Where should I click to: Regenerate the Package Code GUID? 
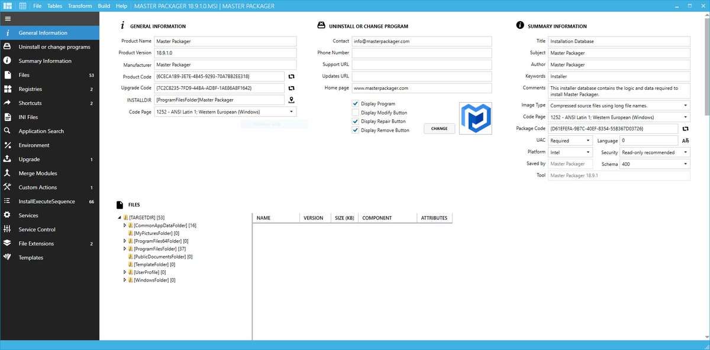[x=686, y=129]
